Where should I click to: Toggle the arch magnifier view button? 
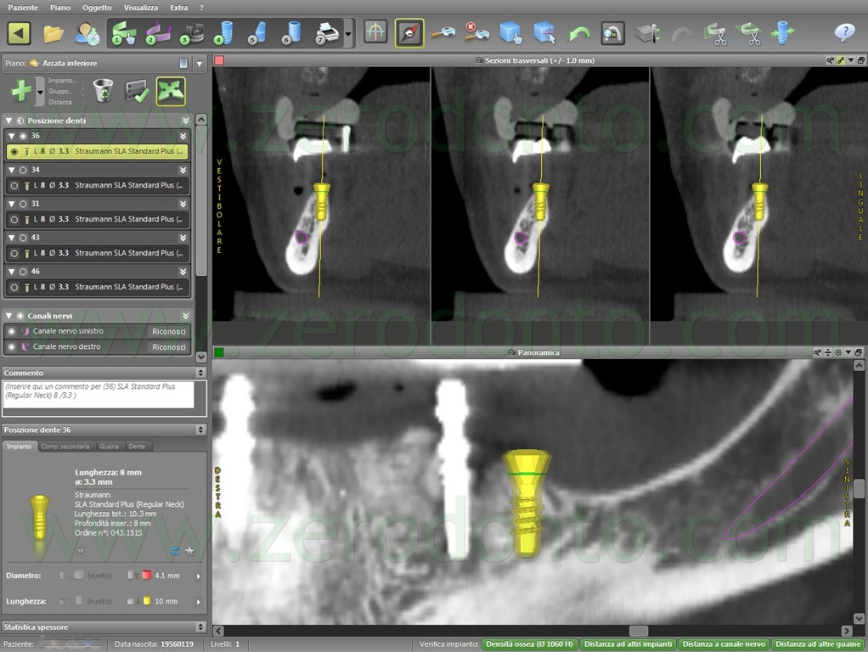point(613,33)
